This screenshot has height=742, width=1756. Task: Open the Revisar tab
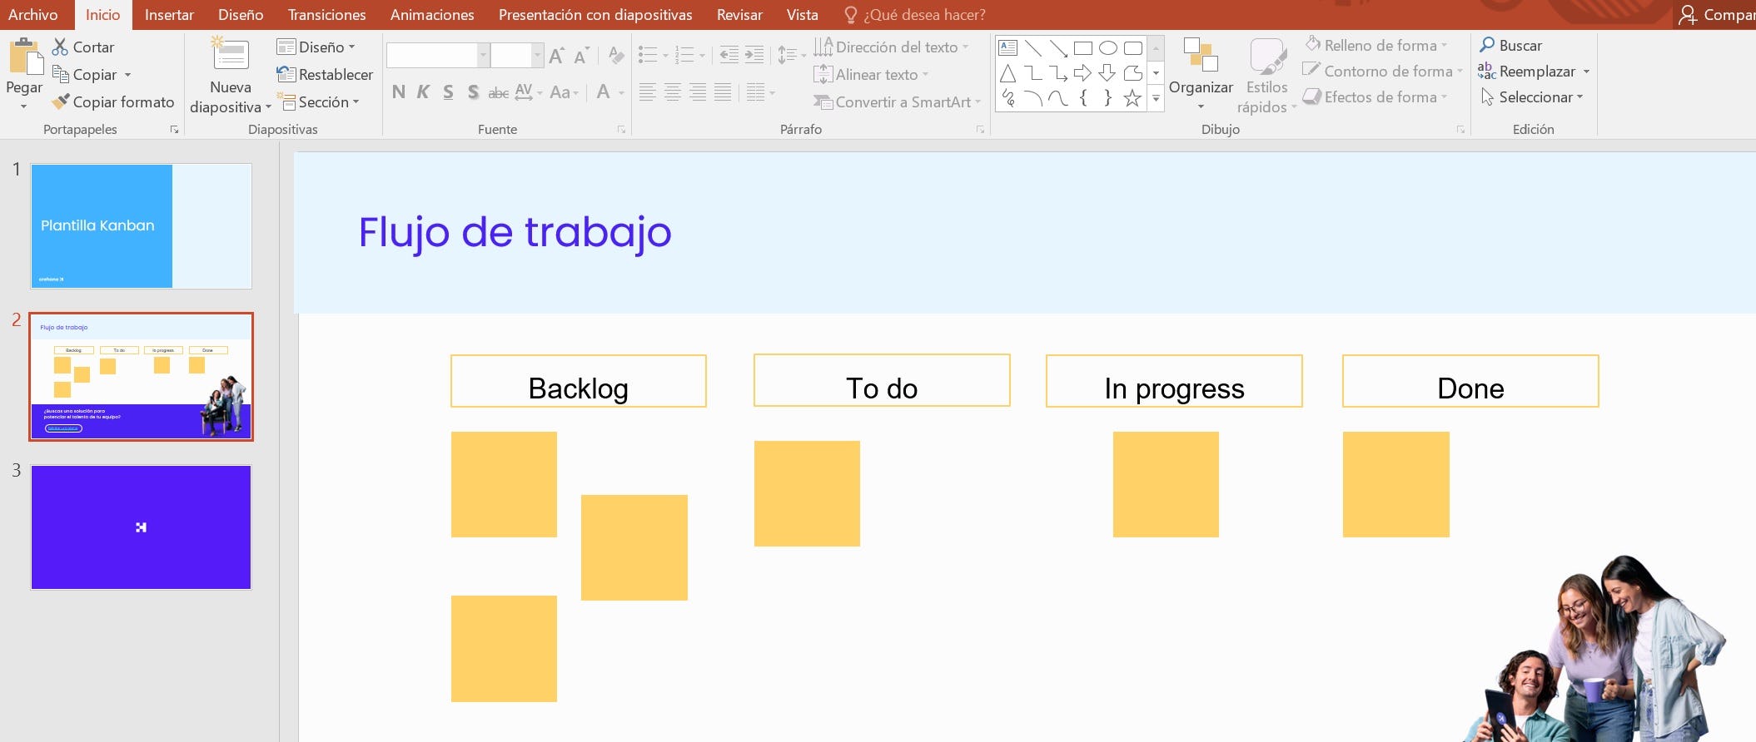coord(739,15)
